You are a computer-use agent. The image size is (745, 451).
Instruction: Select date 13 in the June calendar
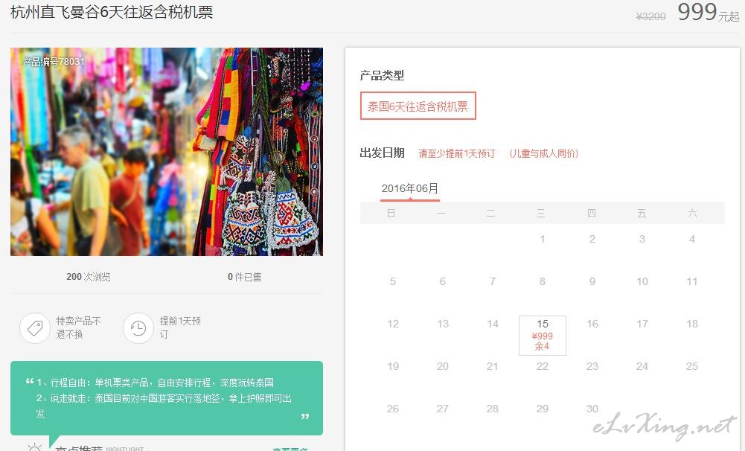[x=443, y=324]
